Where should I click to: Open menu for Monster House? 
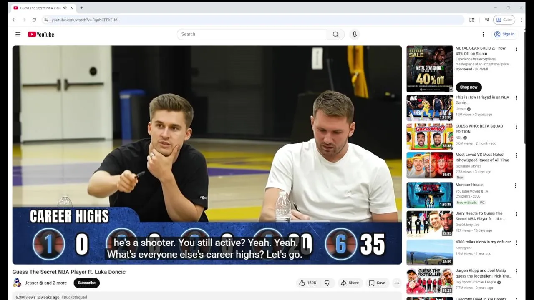coord(515,185)
